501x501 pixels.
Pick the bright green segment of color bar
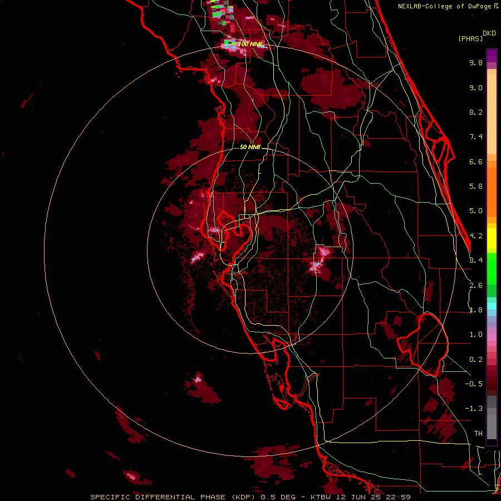pyautogui.click(x=492, y=269)
